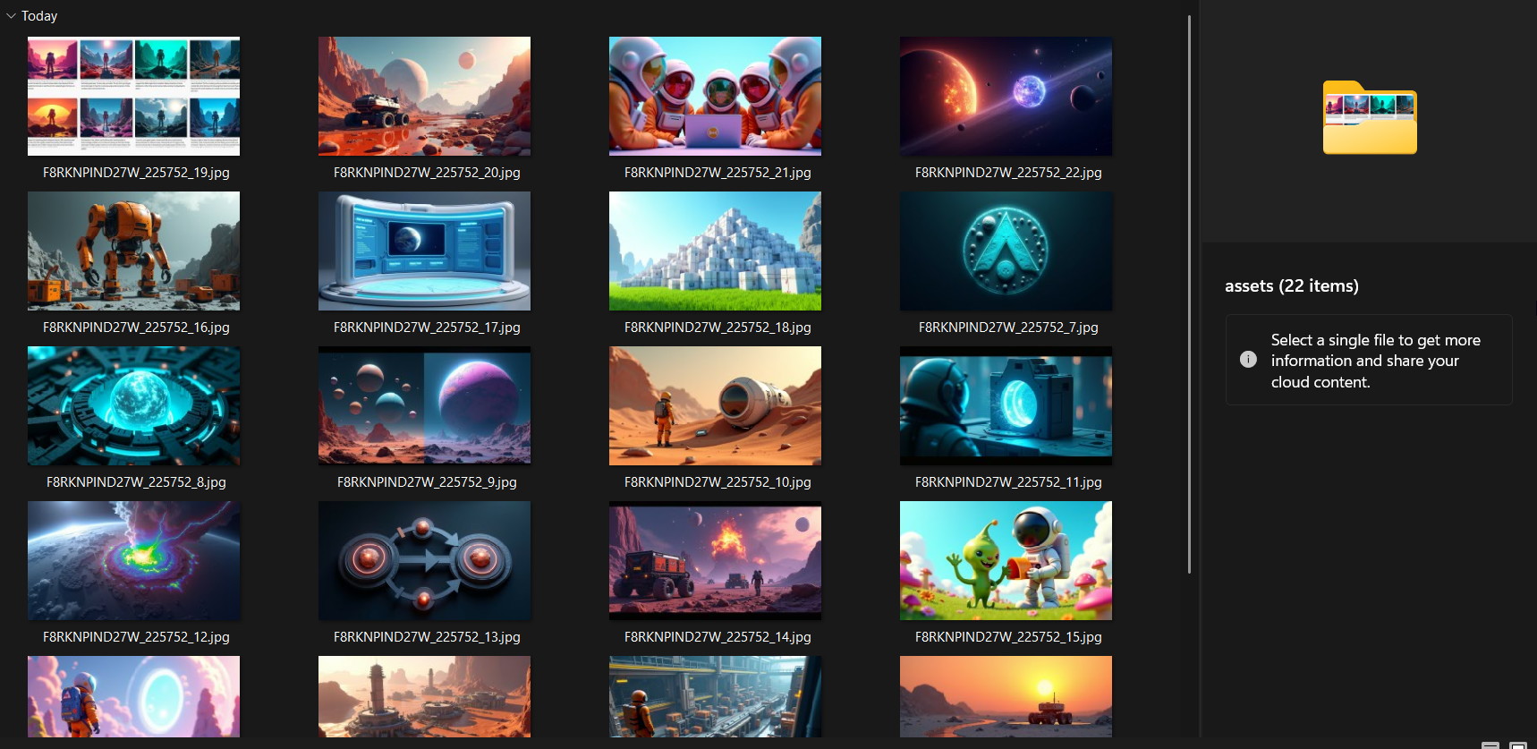Screen dimensions: 1537x749
Task: Select the industrial factory interior thumbnail
Action: tap(715, 696)
